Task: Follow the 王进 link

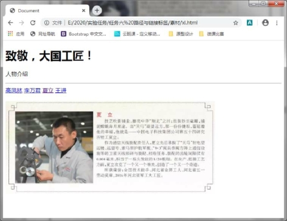Action: [61, 90]
